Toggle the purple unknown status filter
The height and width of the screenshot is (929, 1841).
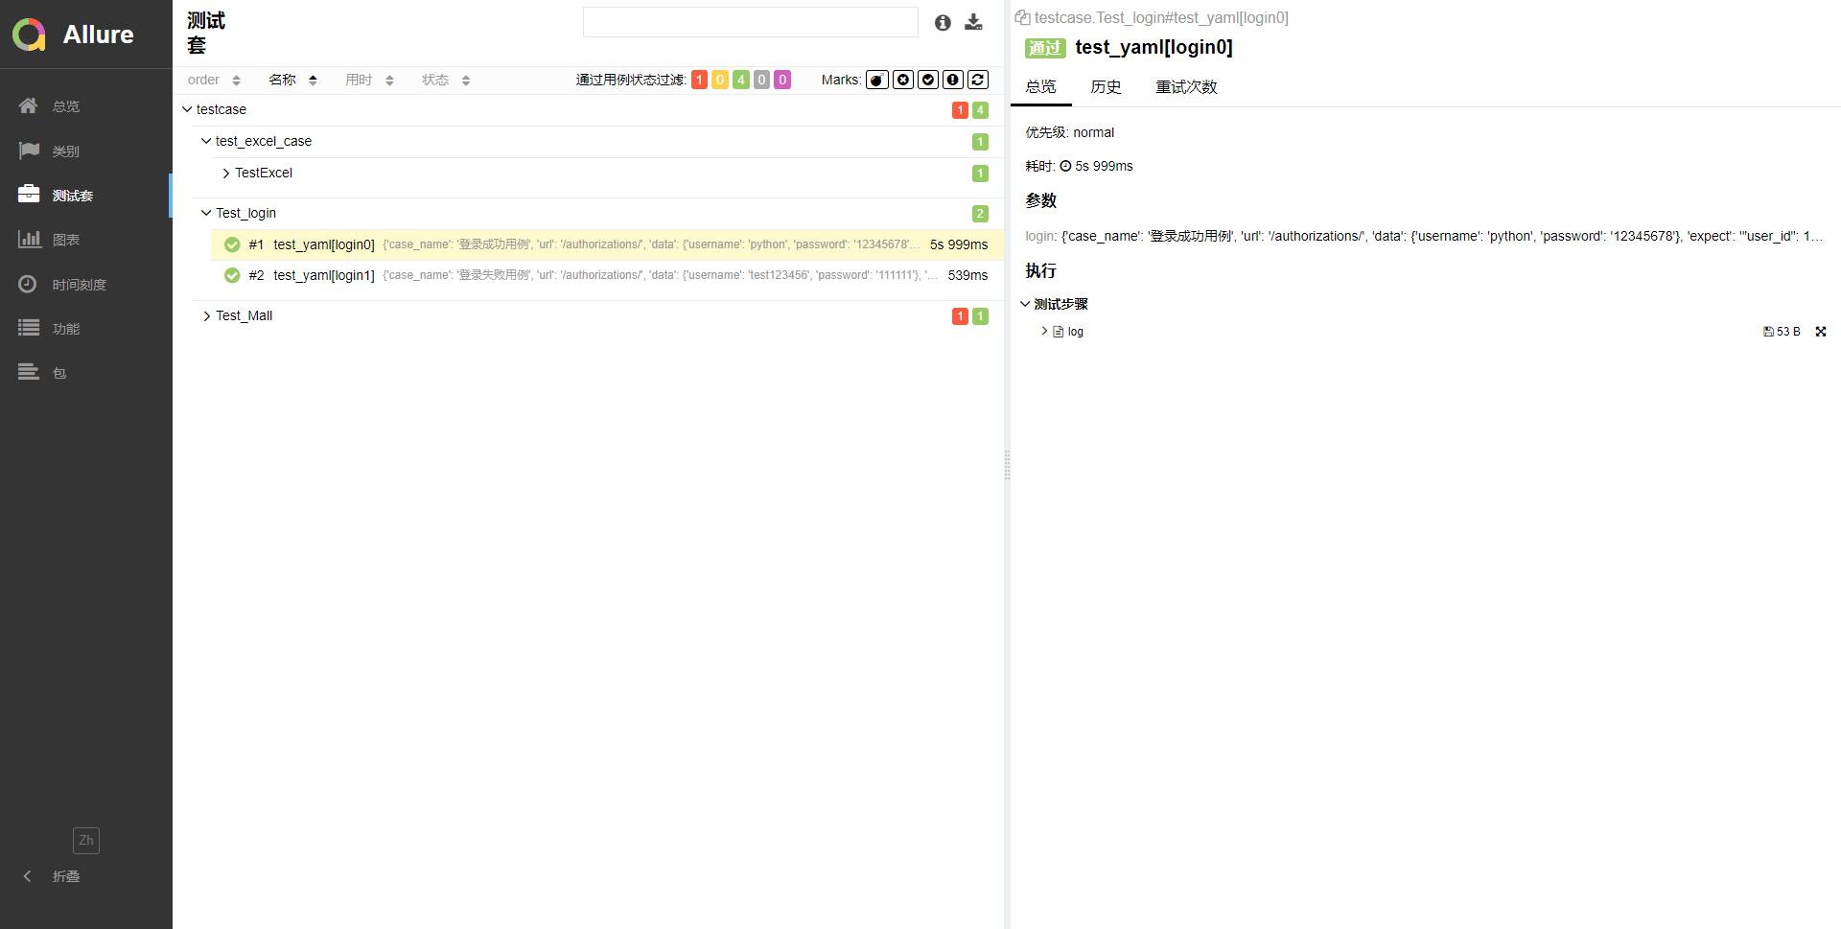click(782, 80)
